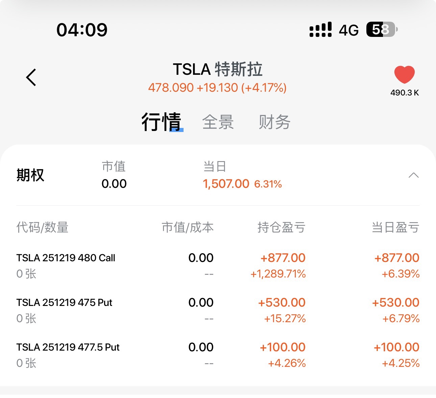Tap the 市值/成本 column header
The width and height of the screenshot is (436, 398).
click(x=188, y=227)
